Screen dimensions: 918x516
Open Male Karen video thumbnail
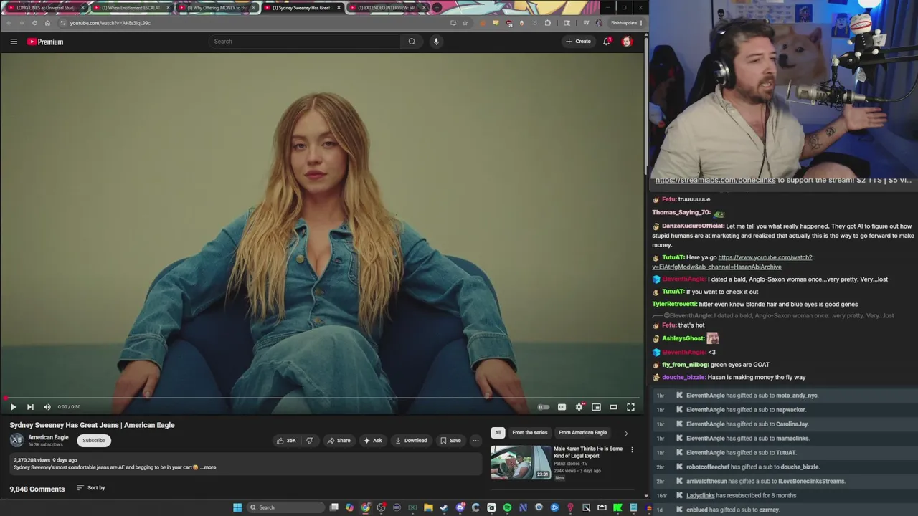pyautogui.click(x=521, y=462)
